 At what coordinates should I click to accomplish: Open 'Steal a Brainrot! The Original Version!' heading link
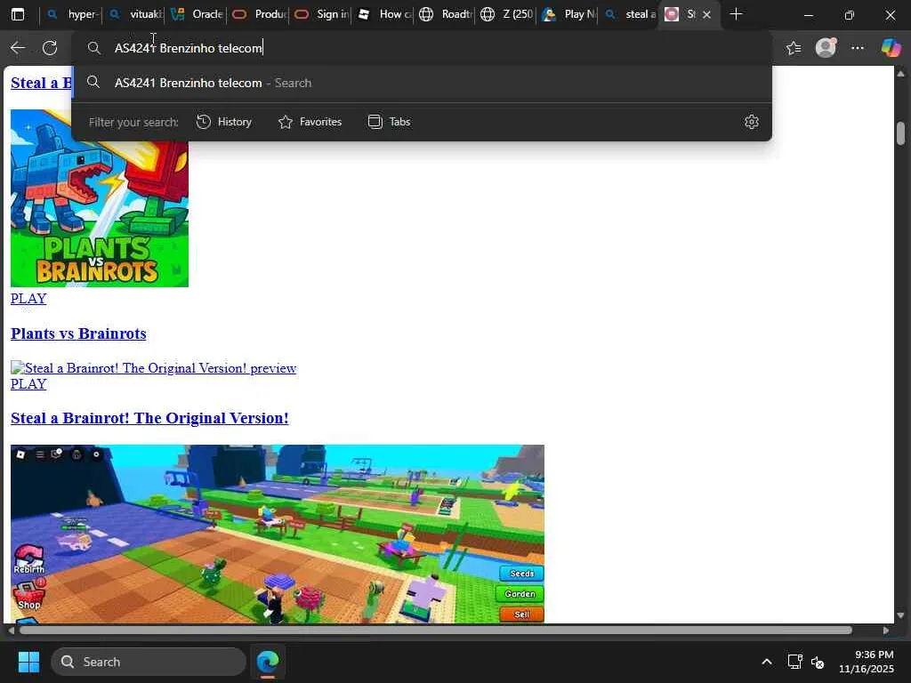pyautogui.click(x=149, y=418)
